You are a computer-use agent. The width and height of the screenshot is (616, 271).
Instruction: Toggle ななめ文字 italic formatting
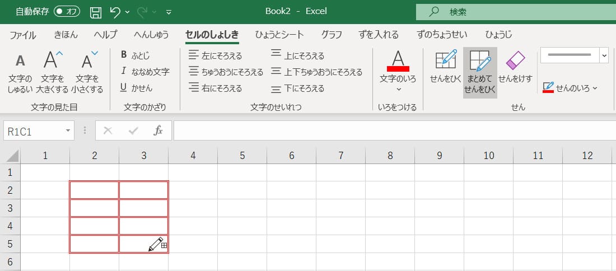(144, 72)
